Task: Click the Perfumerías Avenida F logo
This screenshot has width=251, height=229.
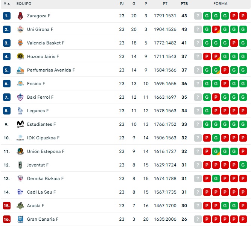Action: tap(20, 70)
